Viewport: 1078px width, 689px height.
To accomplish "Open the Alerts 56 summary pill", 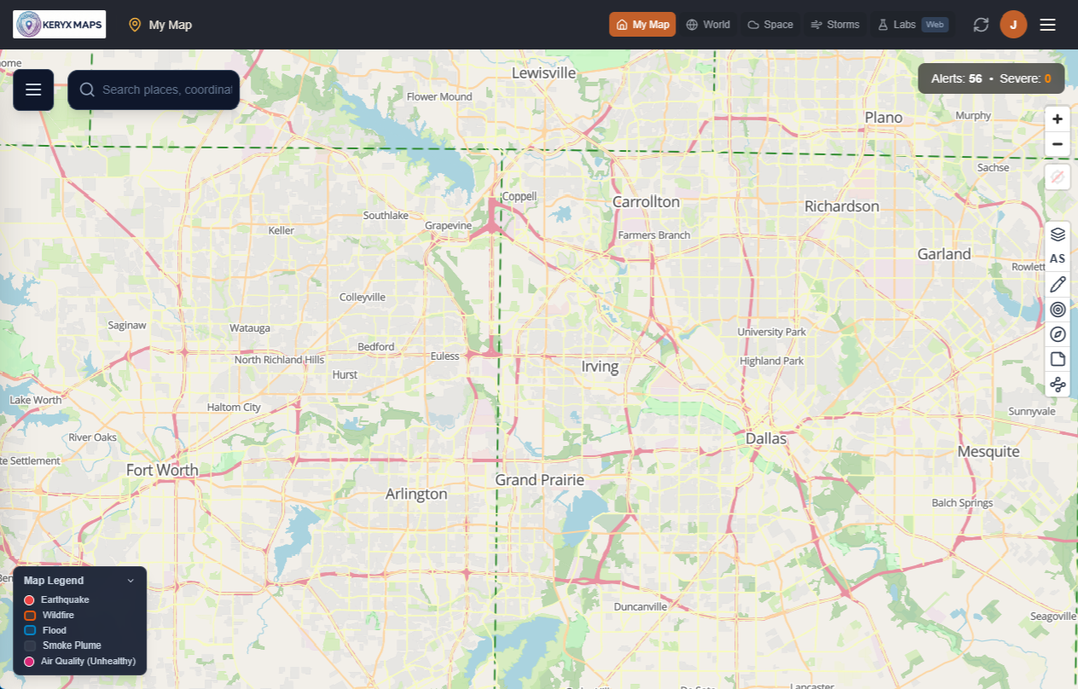I will 991,78.
